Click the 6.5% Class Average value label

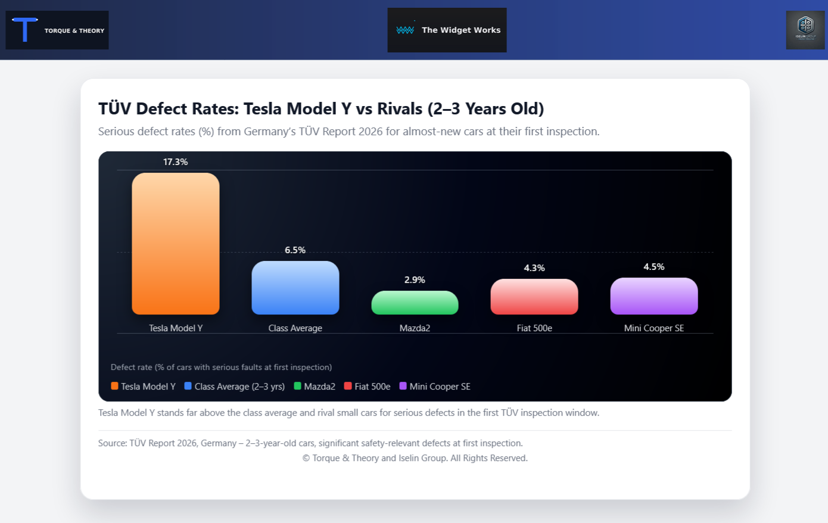click(x=295, y=250)
